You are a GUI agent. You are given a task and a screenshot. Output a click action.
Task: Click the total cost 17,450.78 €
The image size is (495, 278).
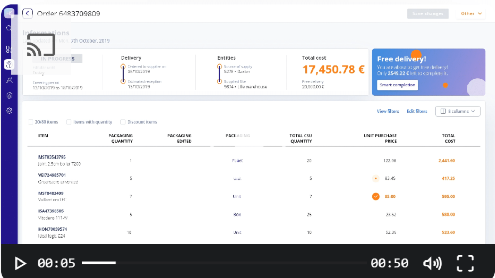coord(333,69)
